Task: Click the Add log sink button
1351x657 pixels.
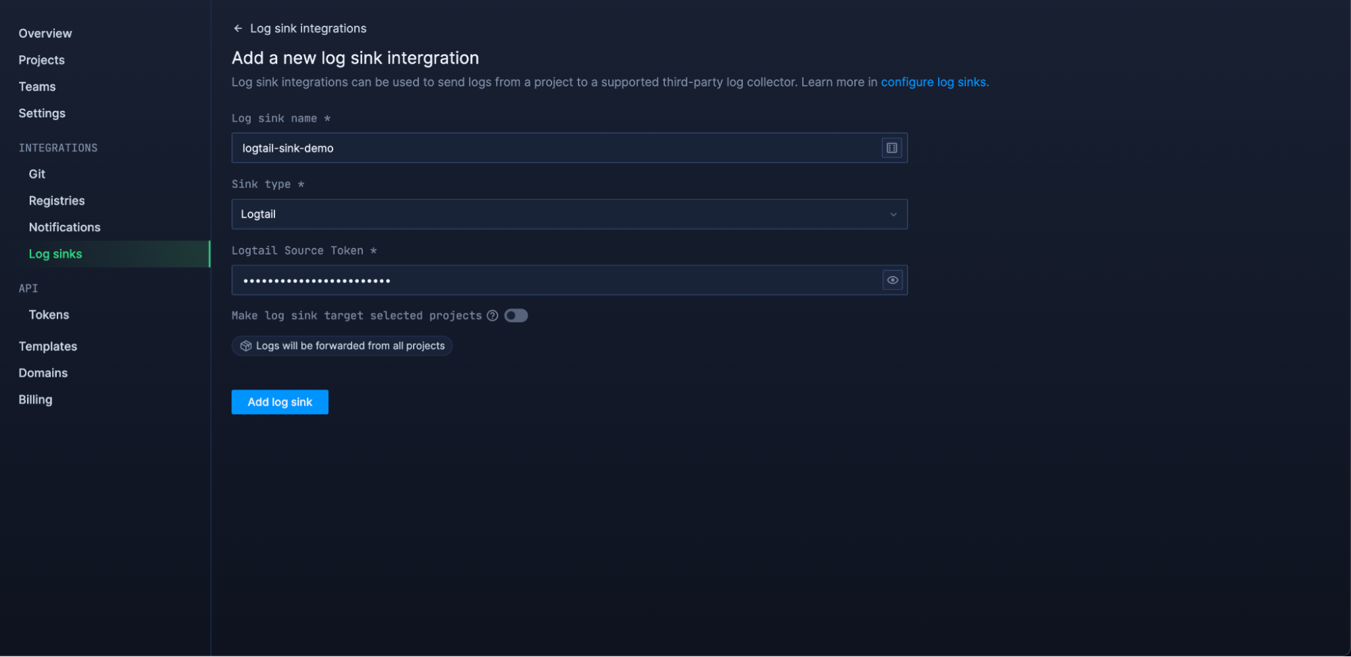Action: pos(280,402)
